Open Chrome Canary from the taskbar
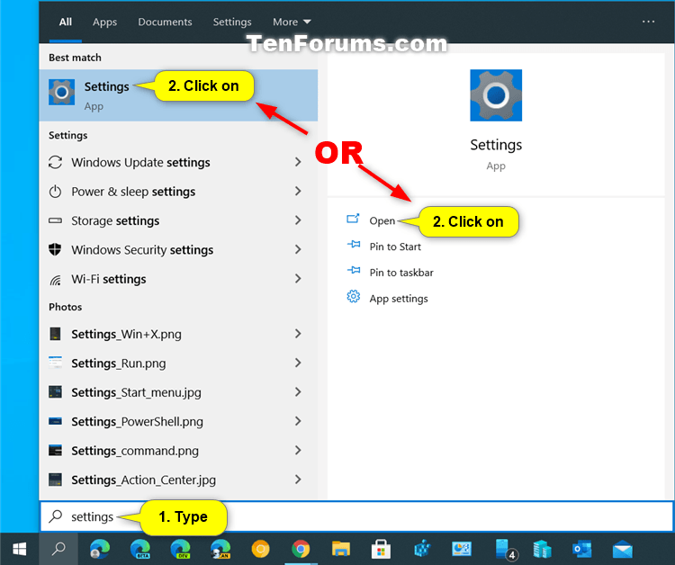The height and width of the screenshot is (565, 675). 260,549
